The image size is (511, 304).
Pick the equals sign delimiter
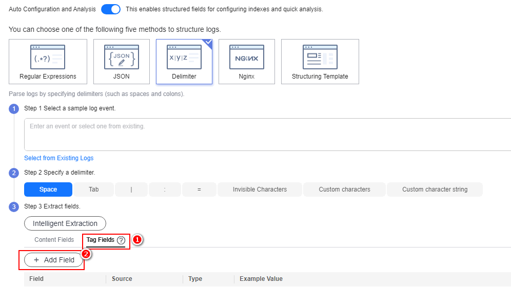[x=199, y=189]
